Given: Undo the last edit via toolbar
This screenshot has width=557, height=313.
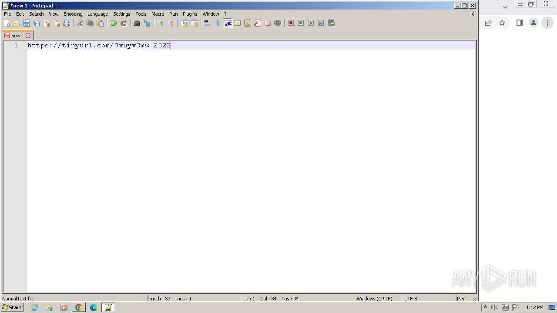Looking at the screenshot, I should [x=114, y=23].
